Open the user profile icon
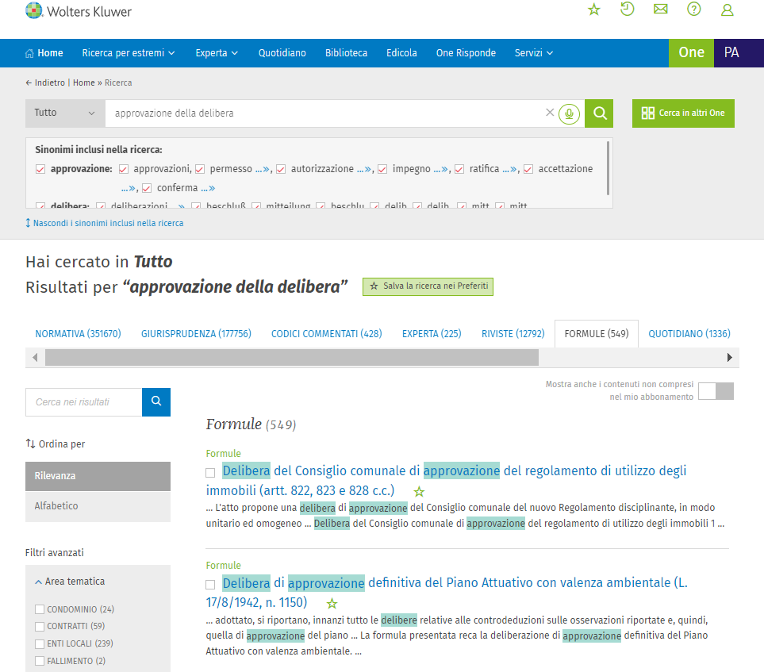The height and width of the screenshot is (672, 764). point(727,10)
